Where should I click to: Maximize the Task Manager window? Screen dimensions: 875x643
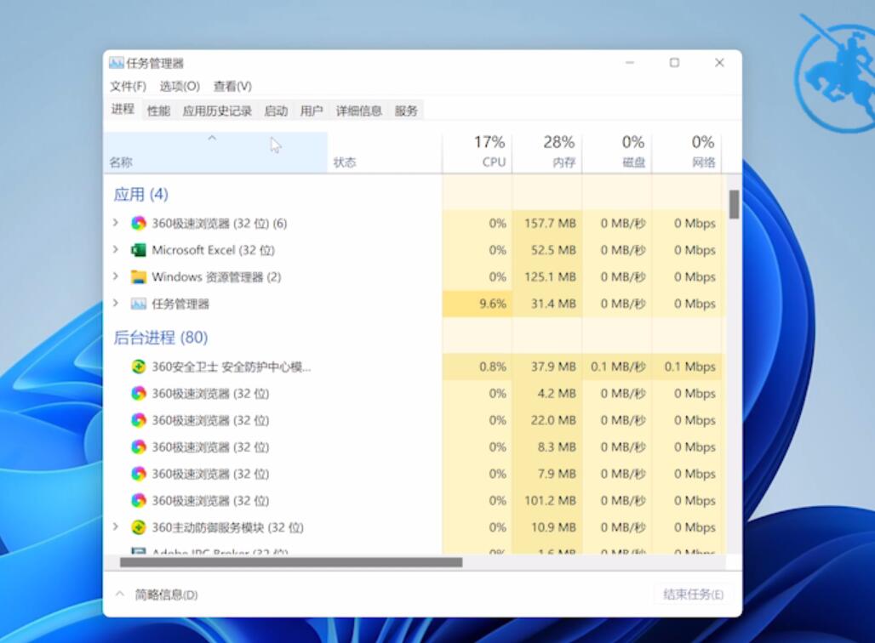point(674,62)
